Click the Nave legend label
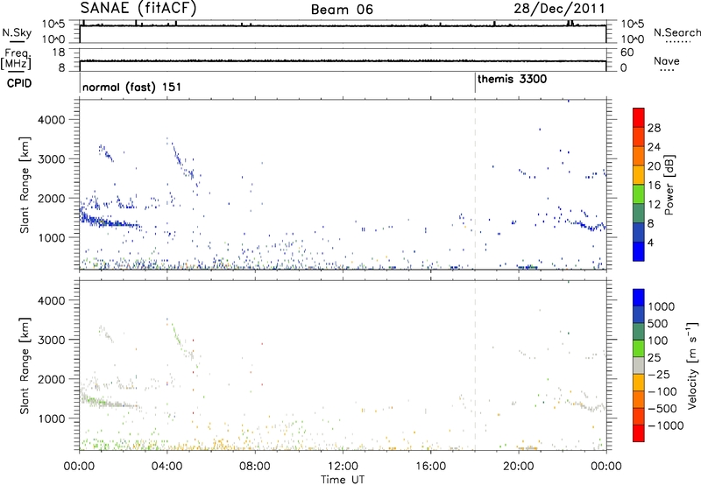Image resolution: width=701 pixels, height=485 pixels. [667, 60]
